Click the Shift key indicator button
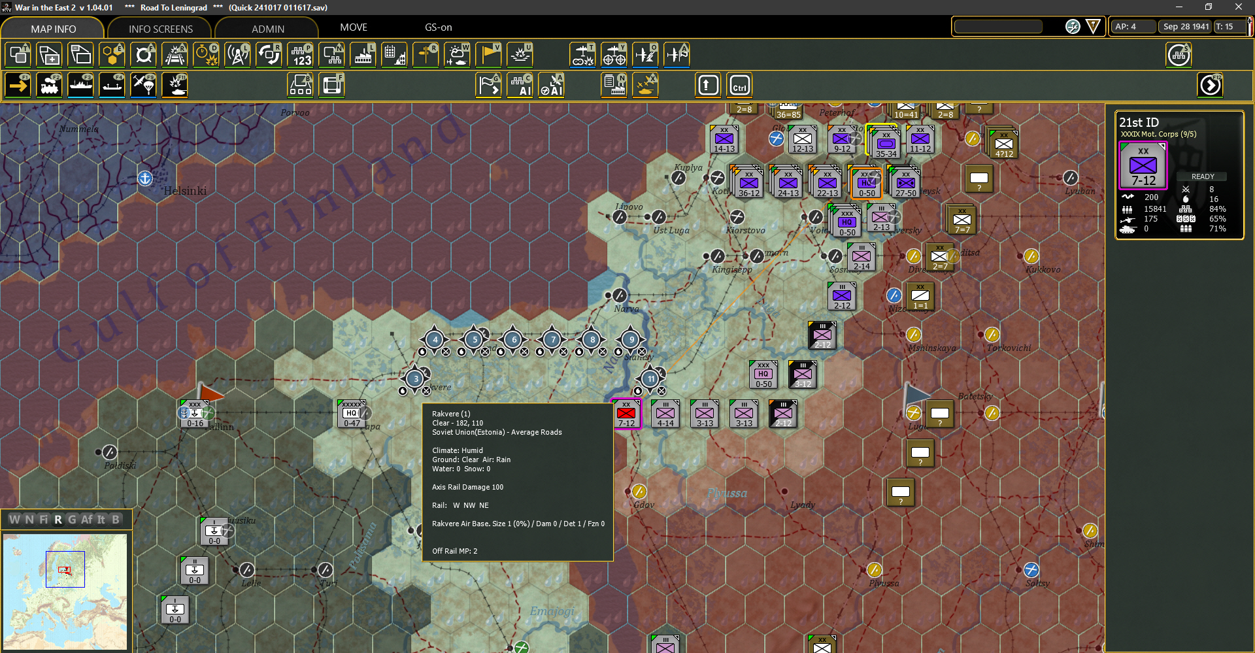Viewport: 1255px width, 653px height. tap(708, 85)
